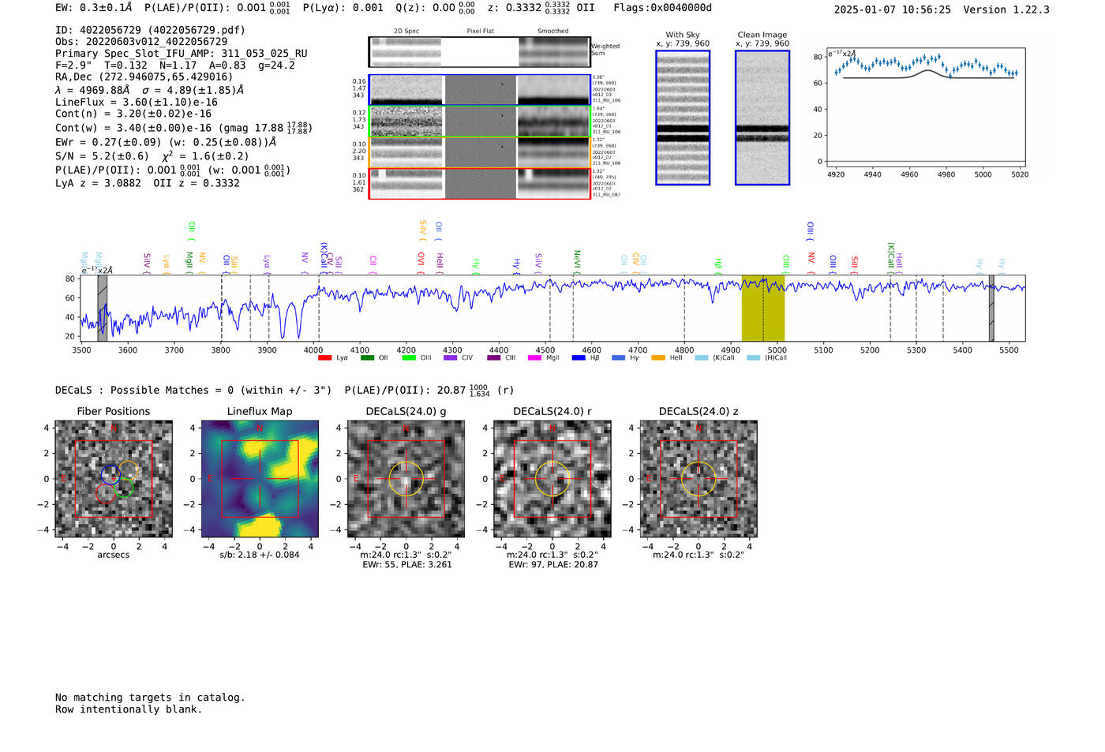Click the magenta MgII legend swatch
The height and width of the screenshot is (752, 1105).
[534, 358]
